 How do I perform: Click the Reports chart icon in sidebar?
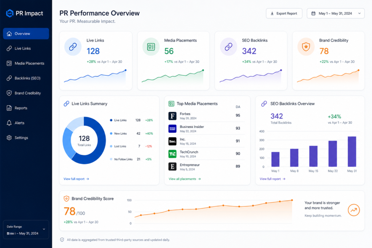click(x=9, y=108)
